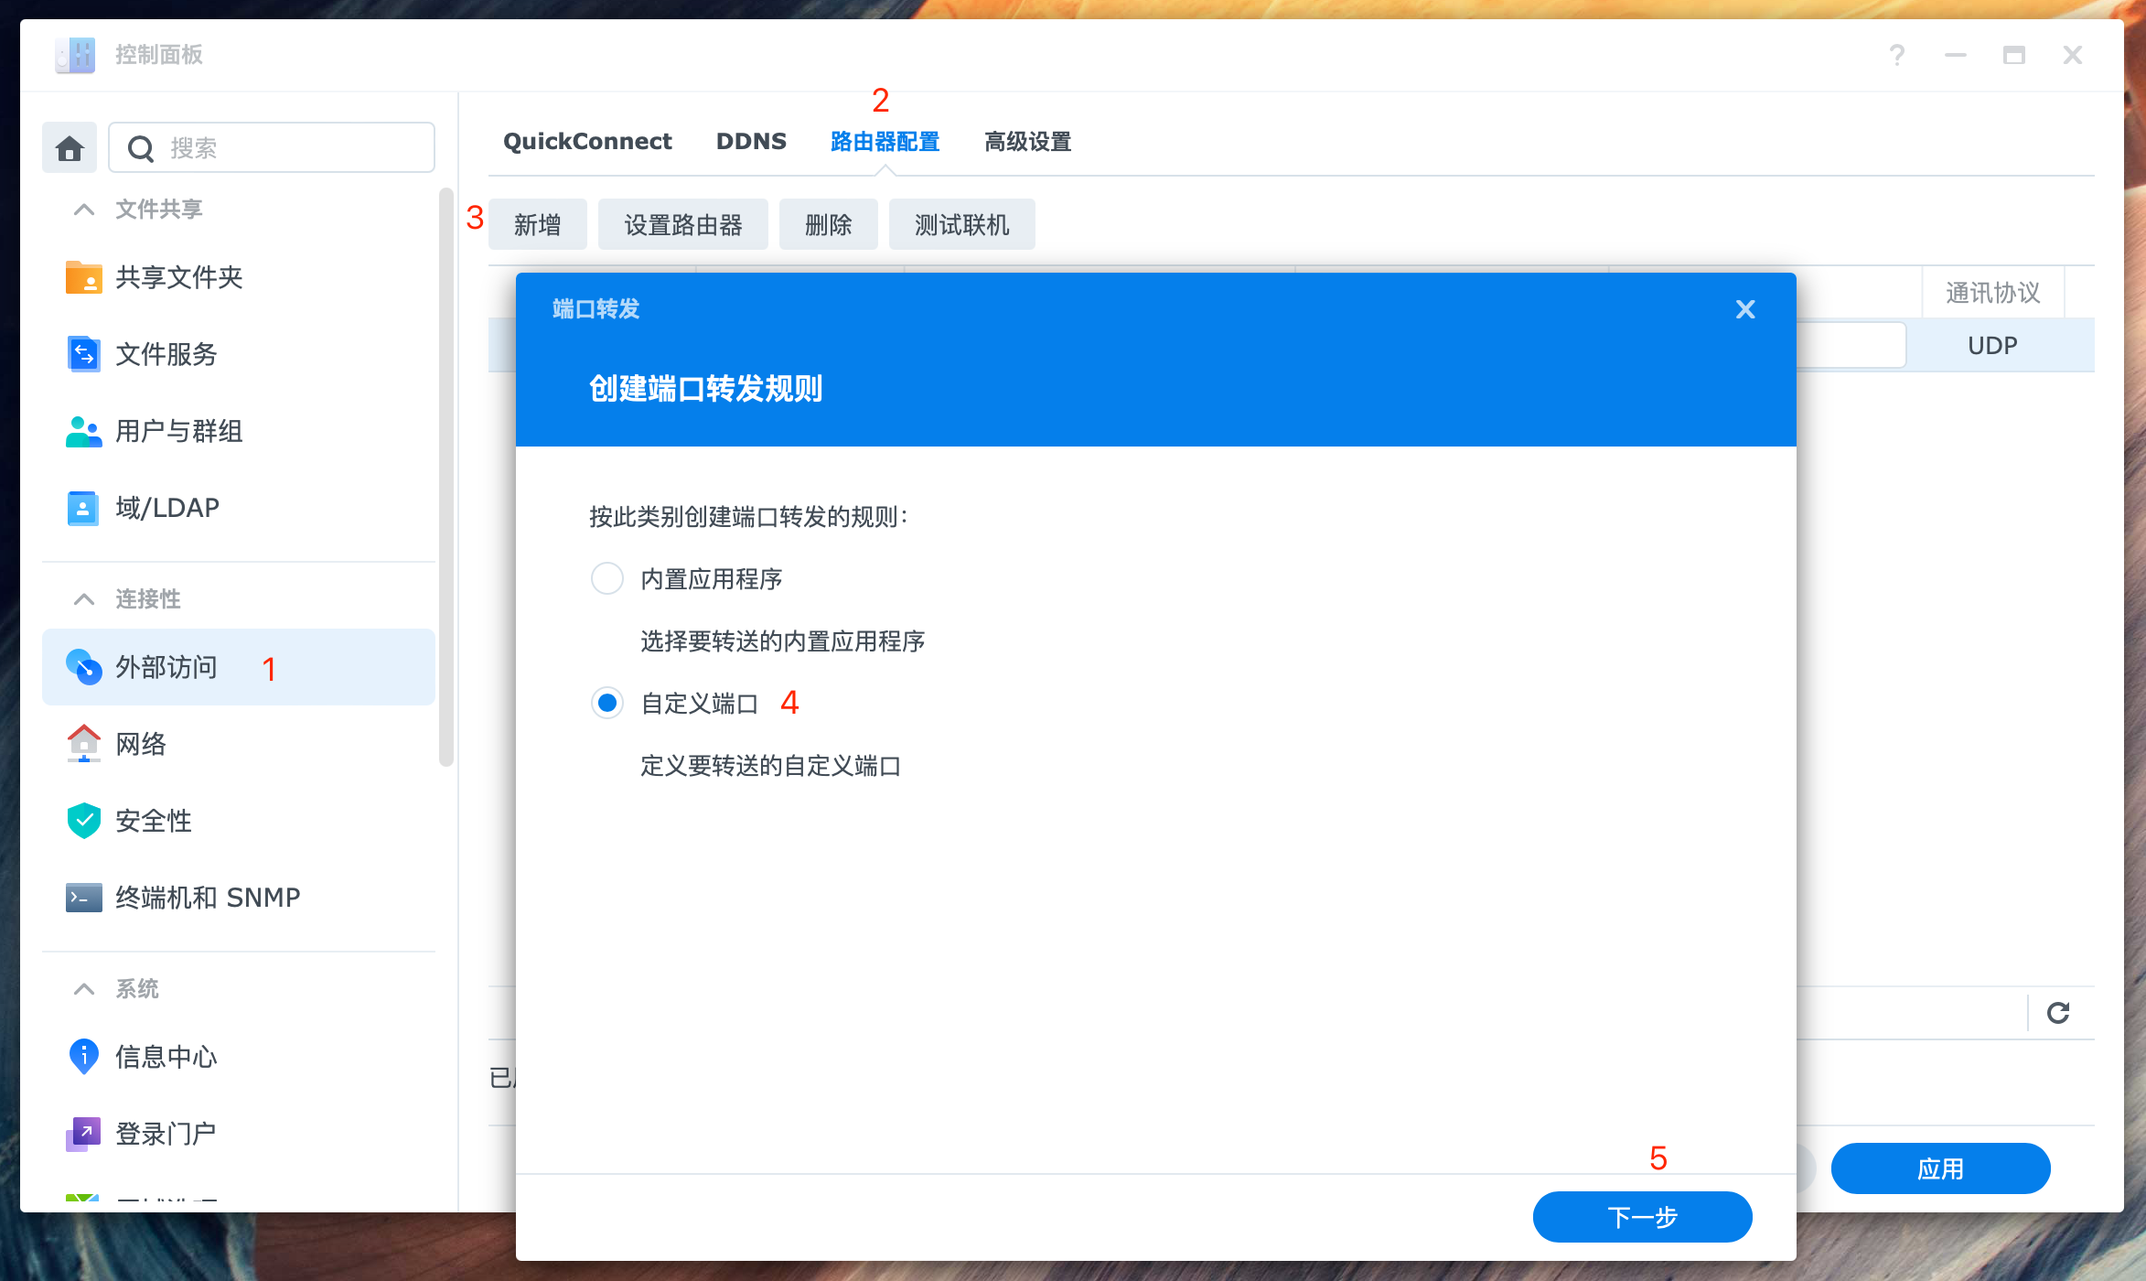Collapse the 连接性 section
Screen dimensions: 2146x1281
click(x=84, y=599)
